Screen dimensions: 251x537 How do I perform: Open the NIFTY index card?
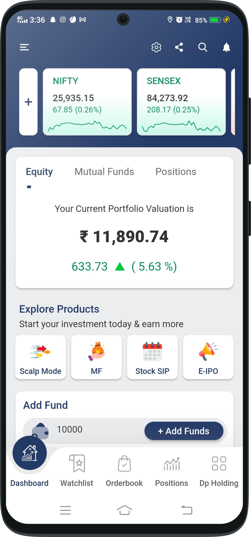click(x=87, y=102)
